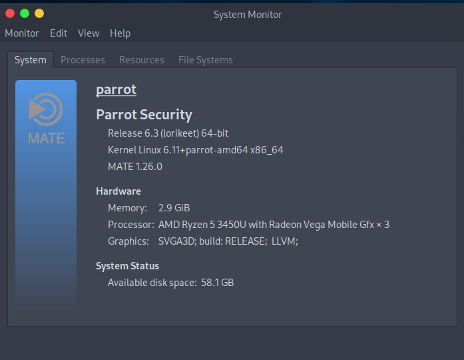Click the Release 6.3 (lorikeet) 64-bit line
Screen dimensions: 464x360
click(x=168, y=133)
